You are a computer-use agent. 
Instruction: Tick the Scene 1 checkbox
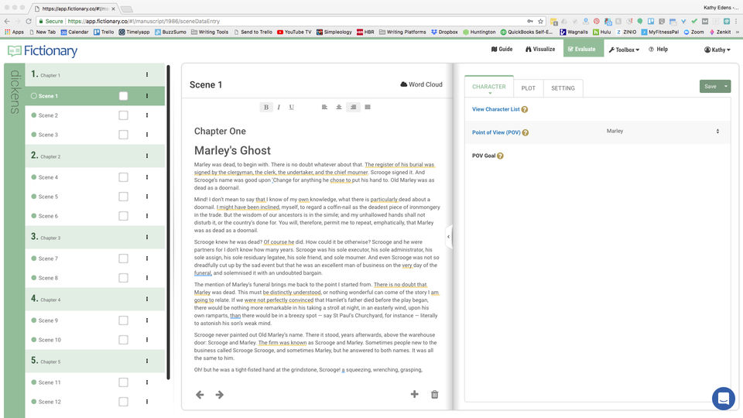click(123, 96)
